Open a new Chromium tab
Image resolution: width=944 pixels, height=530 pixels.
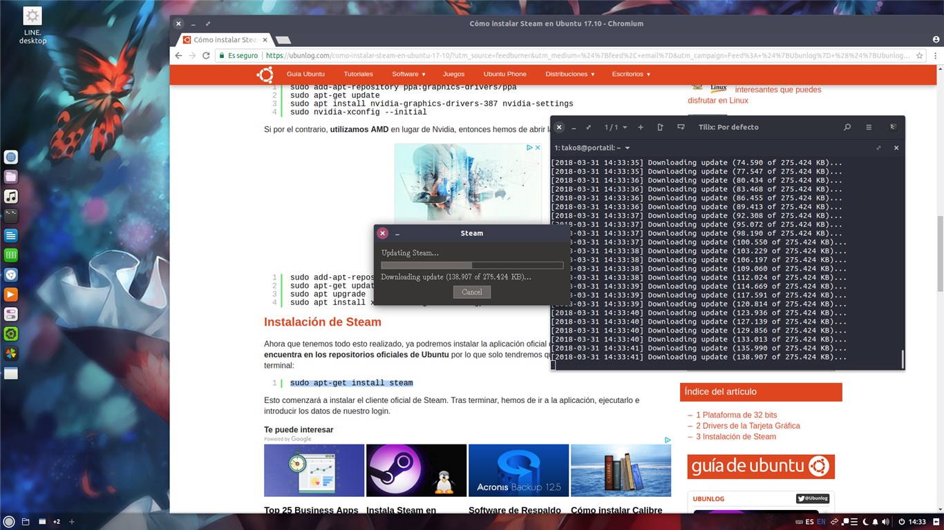coord(283,40)
